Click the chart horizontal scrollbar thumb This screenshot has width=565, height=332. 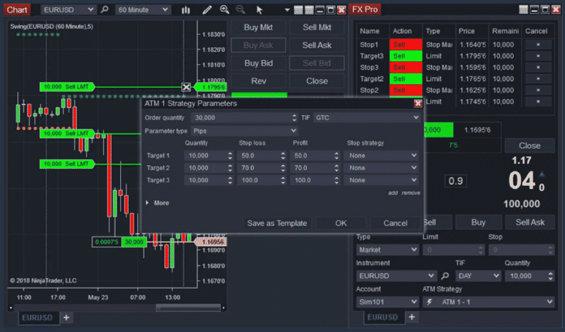click(x=188, y=308)
